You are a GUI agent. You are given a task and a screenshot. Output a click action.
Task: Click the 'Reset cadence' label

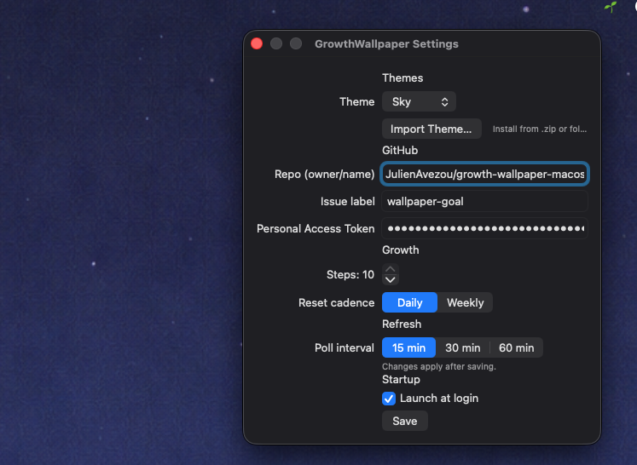[x=336, y=302]
